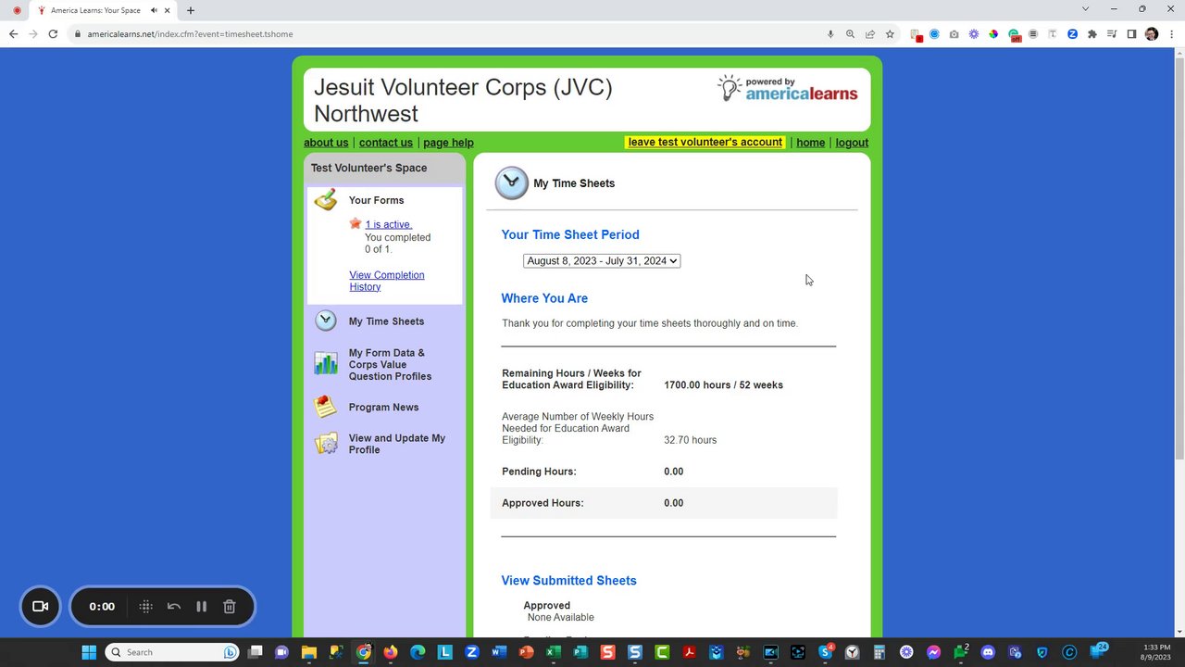Bookmark this page with star icon
Viewport: 1185px width, 667px height.
click(890, 34)
